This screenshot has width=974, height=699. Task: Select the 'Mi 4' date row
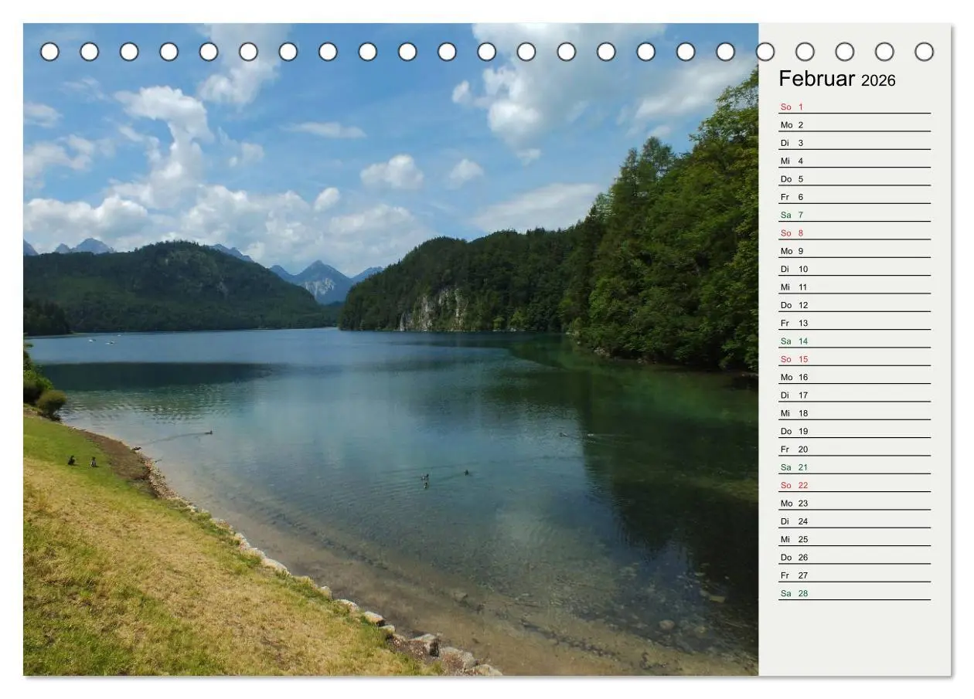click(854, 161)
